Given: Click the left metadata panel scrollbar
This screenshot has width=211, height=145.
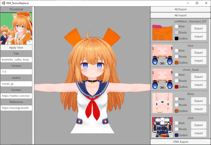Looking at the screenshot, I should [33, 76].
